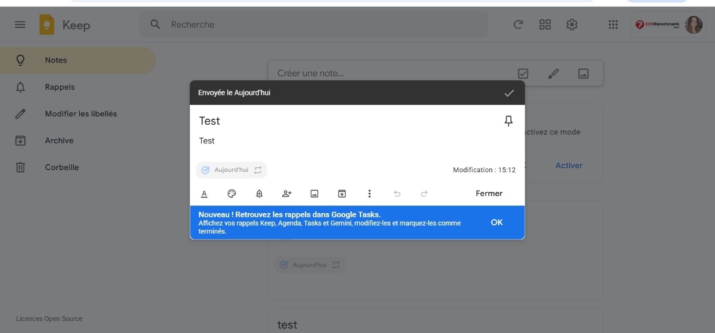Screen dimensions: 715x333
Task: Open more options three dots
Action: (369, 194)
